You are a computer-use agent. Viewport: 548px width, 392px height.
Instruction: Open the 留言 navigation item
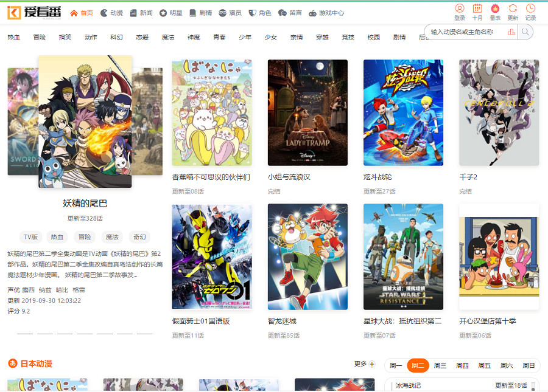[x=290, y=13]
